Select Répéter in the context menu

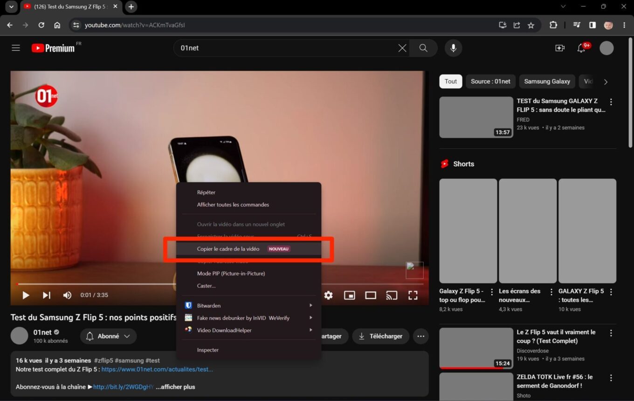[249, 192]
